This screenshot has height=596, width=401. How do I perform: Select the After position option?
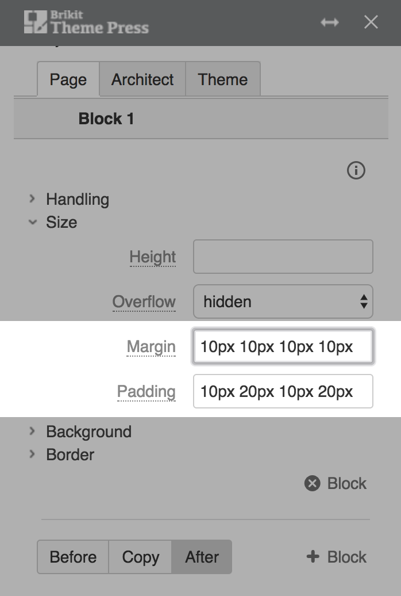click(x=202, y=557)
